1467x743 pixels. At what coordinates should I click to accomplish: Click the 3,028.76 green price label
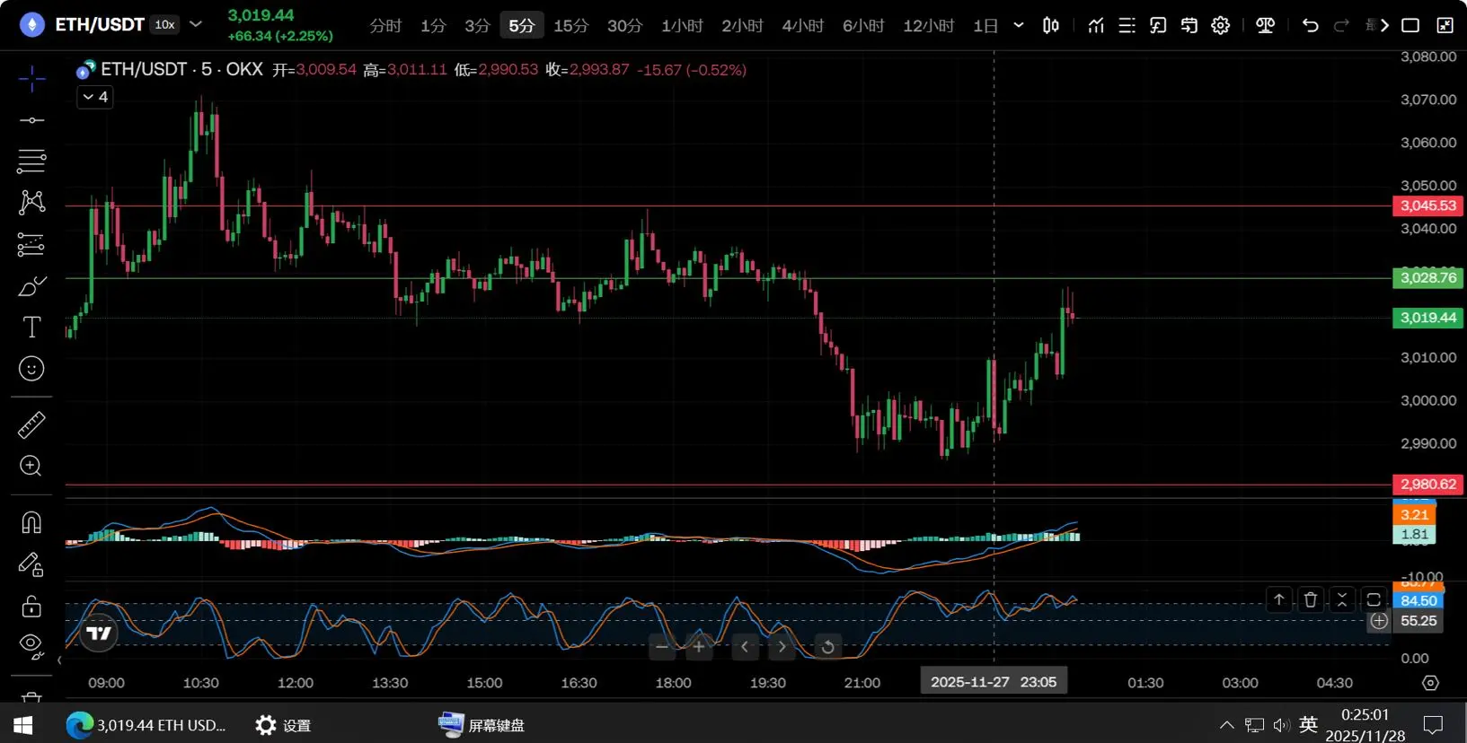[x=1428, y=277]
